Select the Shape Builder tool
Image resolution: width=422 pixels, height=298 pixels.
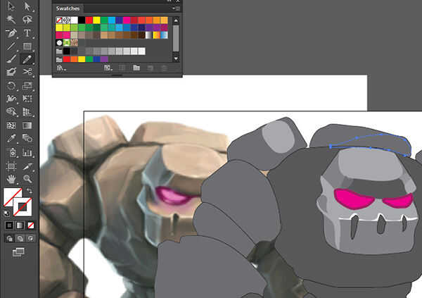pos(11,111)
